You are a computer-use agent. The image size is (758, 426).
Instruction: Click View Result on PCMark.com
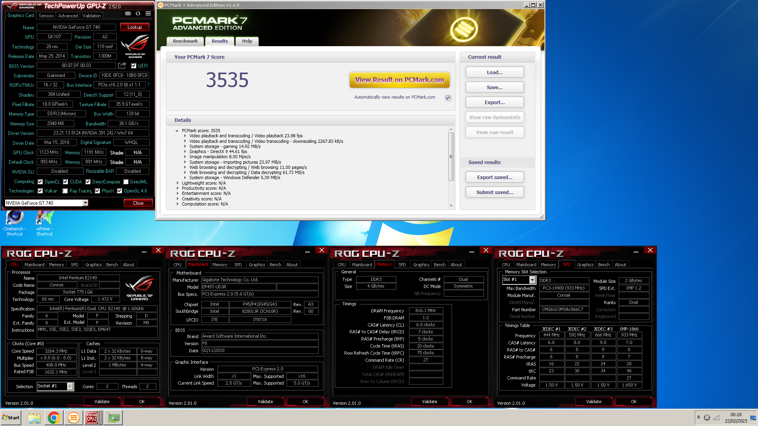400,80
